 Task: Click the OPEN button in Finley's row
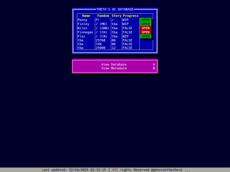point(146,24)
